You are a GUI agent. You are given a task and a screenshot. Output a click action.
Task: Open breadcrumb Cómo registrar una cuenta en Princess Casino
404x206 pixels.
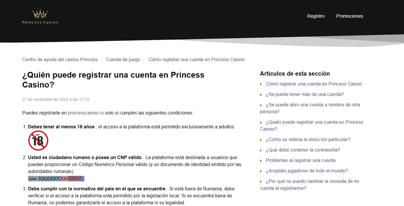coord(197,60)
